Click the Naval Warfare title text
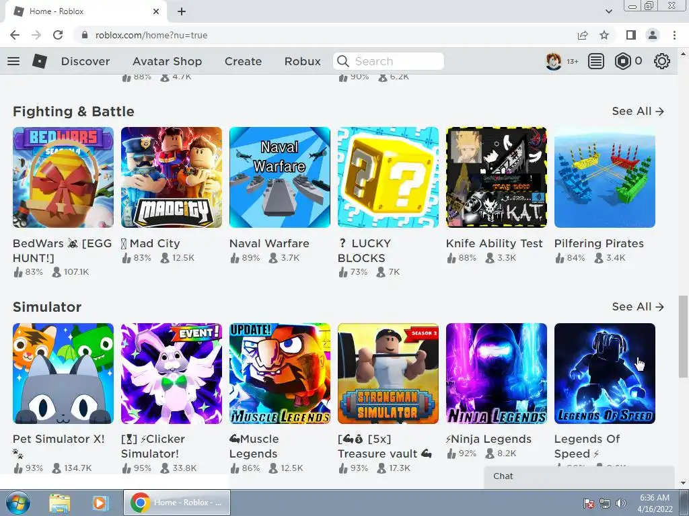This screenshot has height=516, width=689. [x=269, y=243]
